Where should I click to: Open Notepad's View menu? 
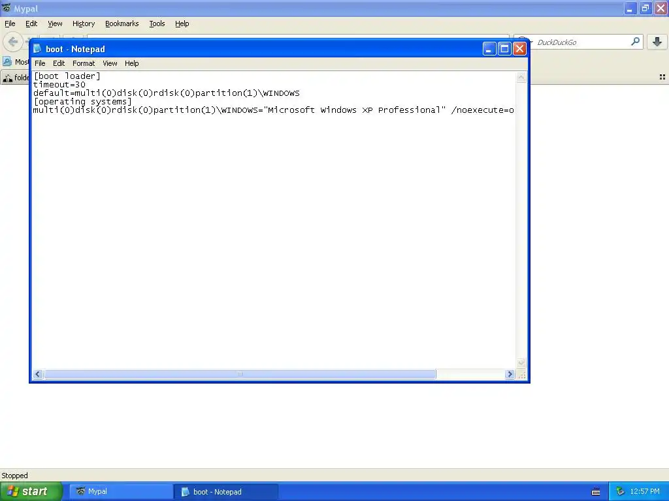point(110,63)
